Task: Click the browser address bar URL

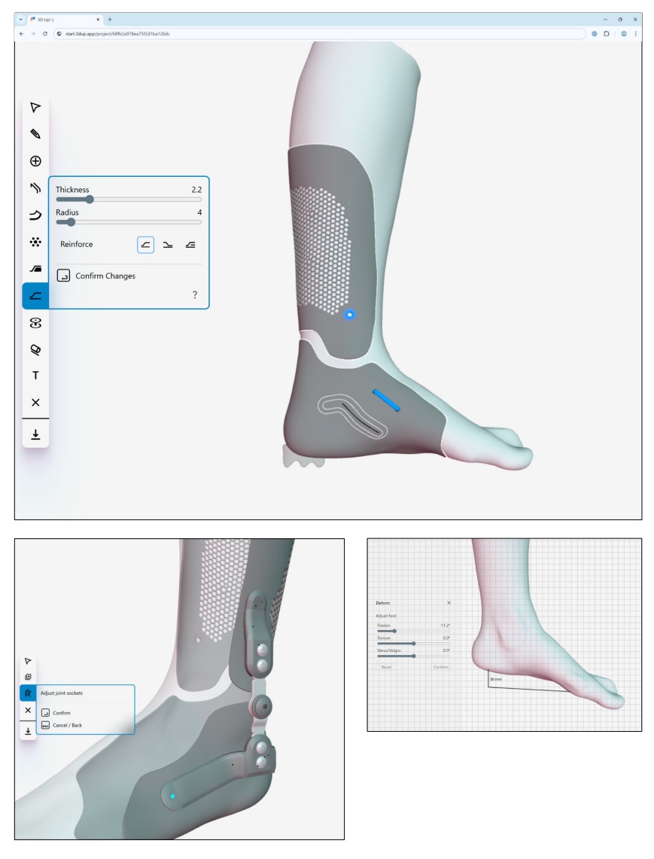Action: point(117,33)
